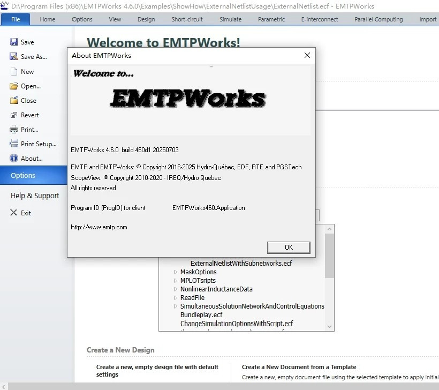Click the Print printer icon

pos(14,130)
